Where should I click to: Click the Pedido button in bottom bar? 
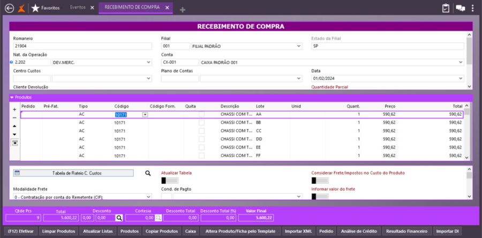click(326, 231)
